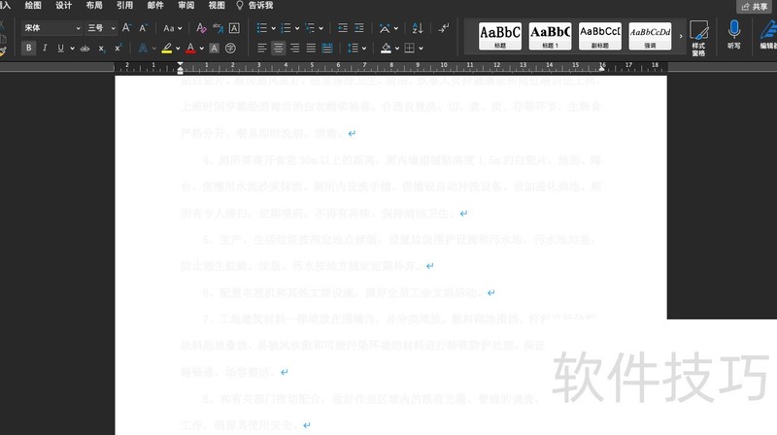
Task: Align text left
Action: click(262, 48)
